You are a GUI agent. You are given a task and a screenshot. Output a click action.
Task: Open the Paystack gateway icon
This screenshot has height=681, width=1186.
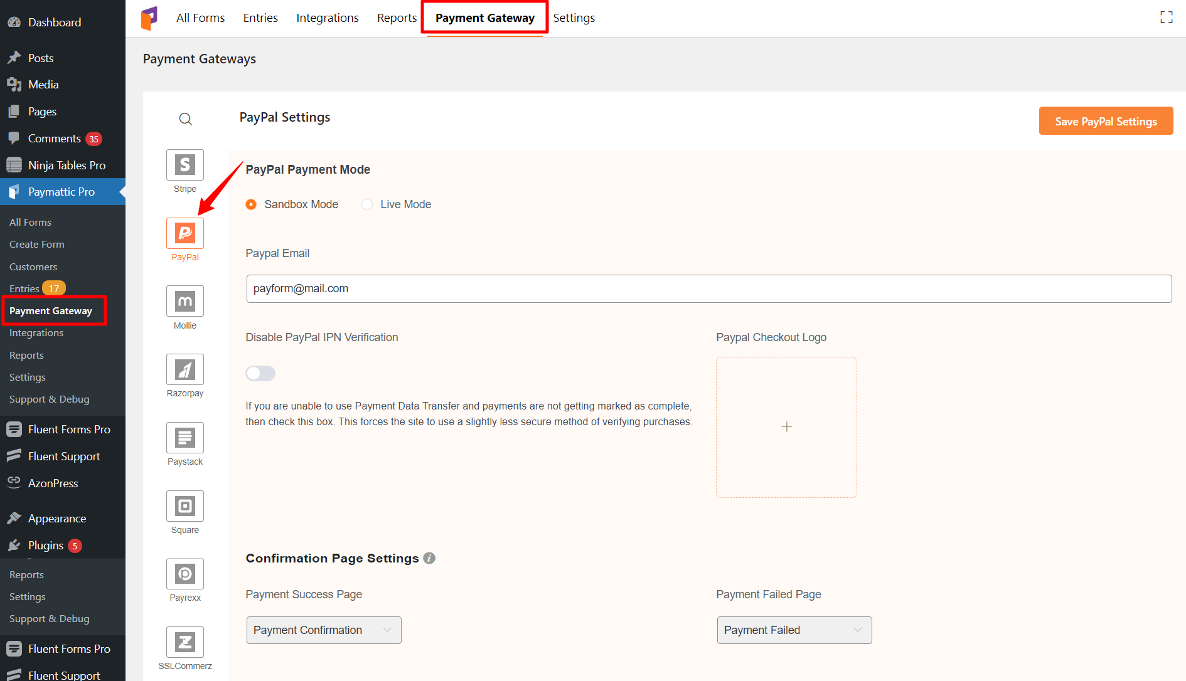pos(185,438)
